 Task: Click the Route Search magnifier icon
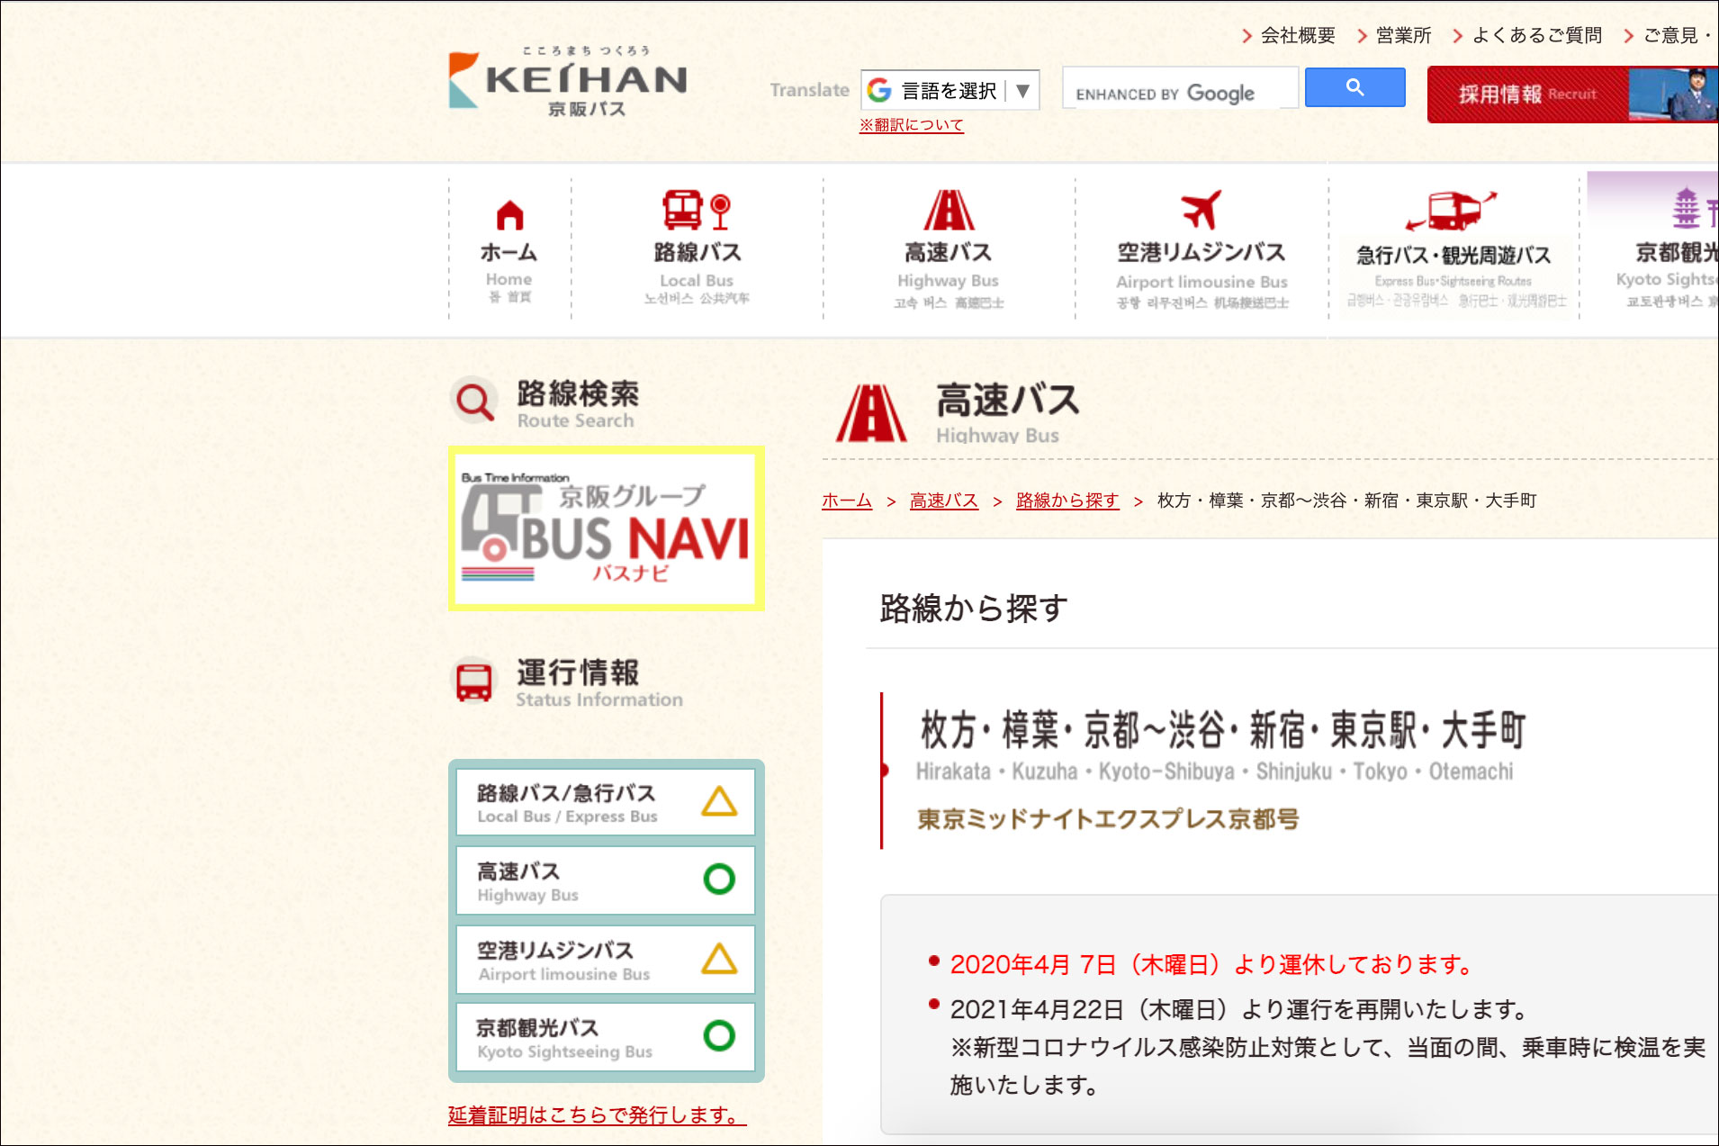tap(474, 402)
